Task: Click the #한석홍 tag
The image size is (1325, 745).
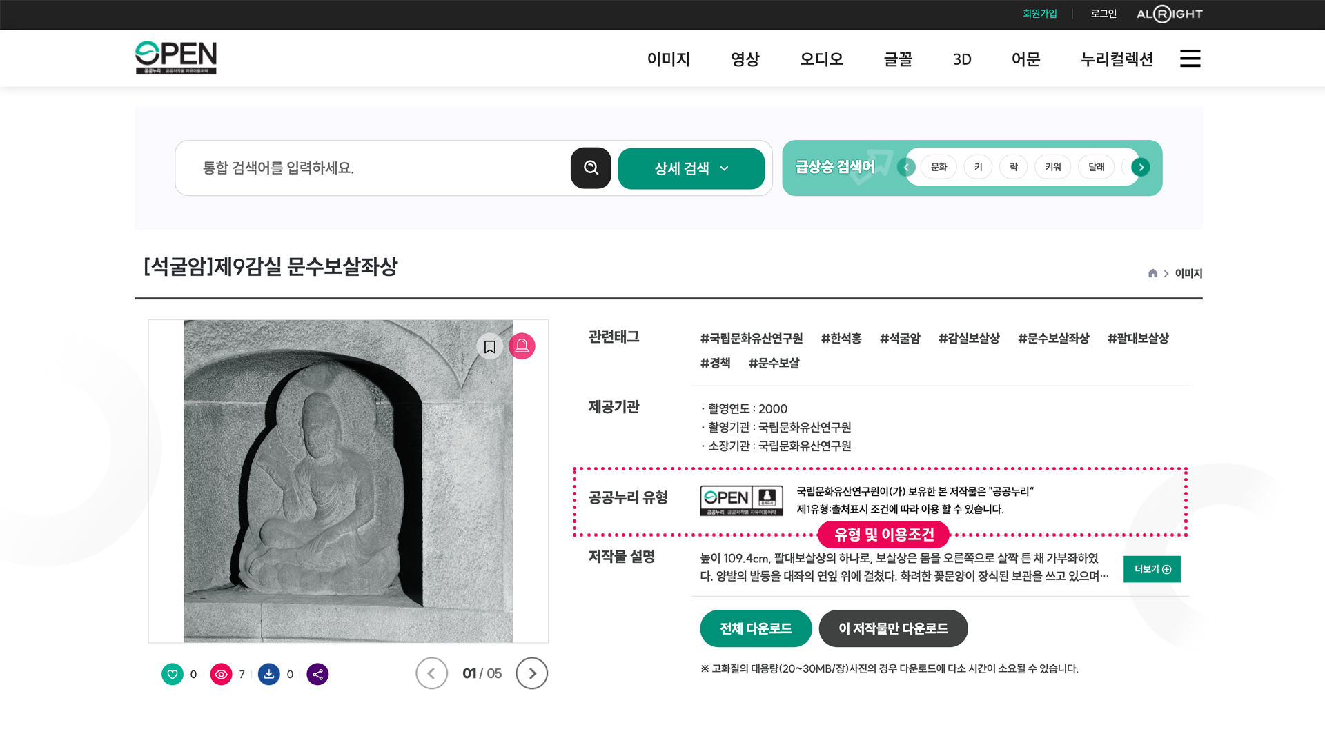Action: pos(841,339)
